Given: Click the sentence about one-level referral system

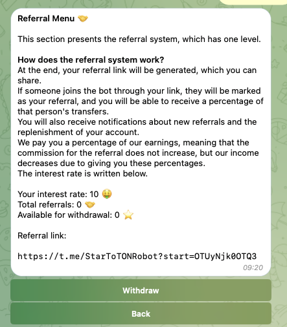Looking at the screenshot, I should point(139,39).
